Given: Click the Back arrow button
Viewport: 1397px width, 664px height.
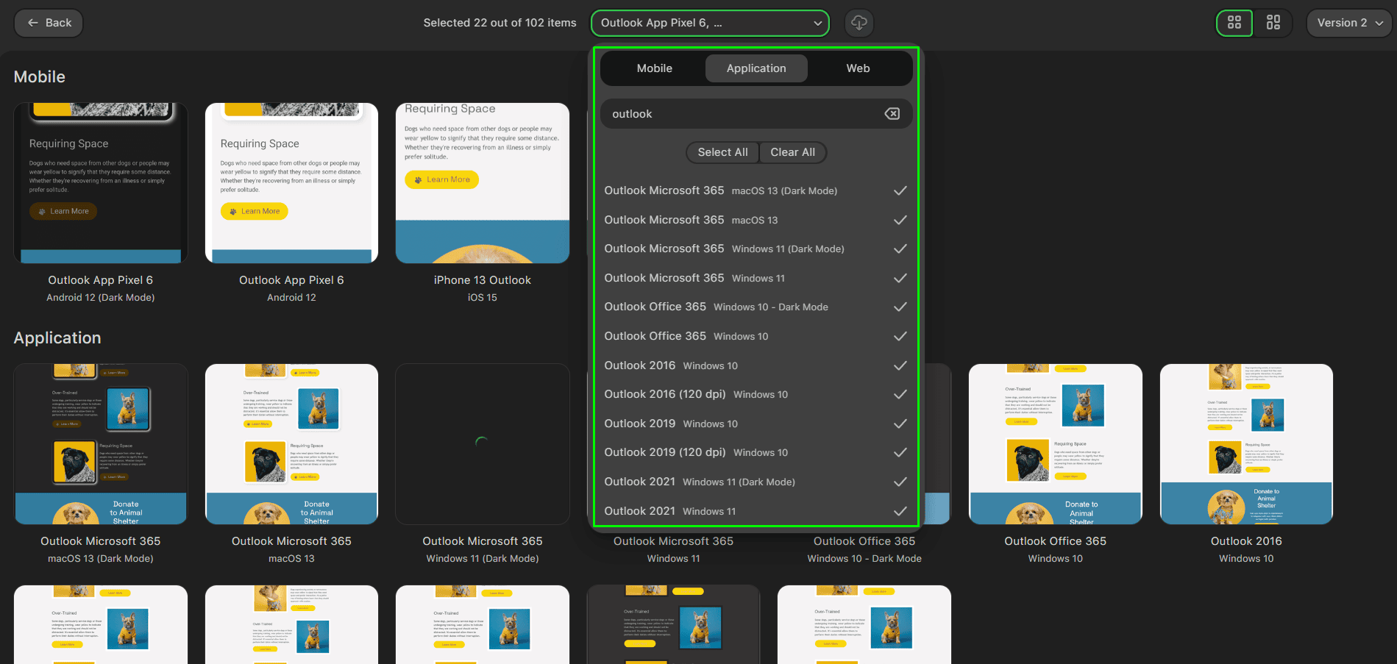Looking at the screenshot, I should tap(49, 23).
